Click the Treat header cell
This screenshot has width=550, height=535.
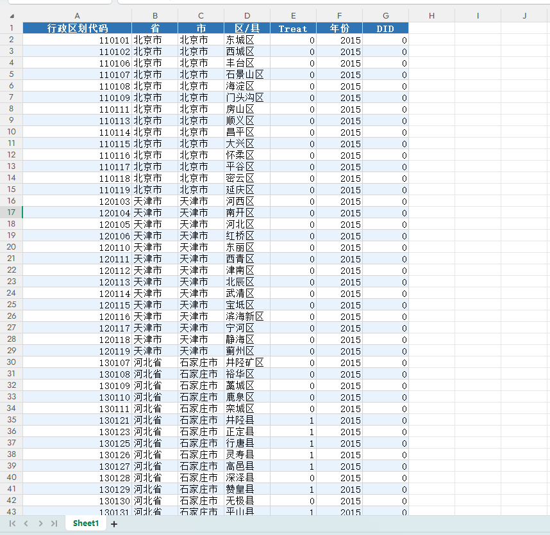293,28
